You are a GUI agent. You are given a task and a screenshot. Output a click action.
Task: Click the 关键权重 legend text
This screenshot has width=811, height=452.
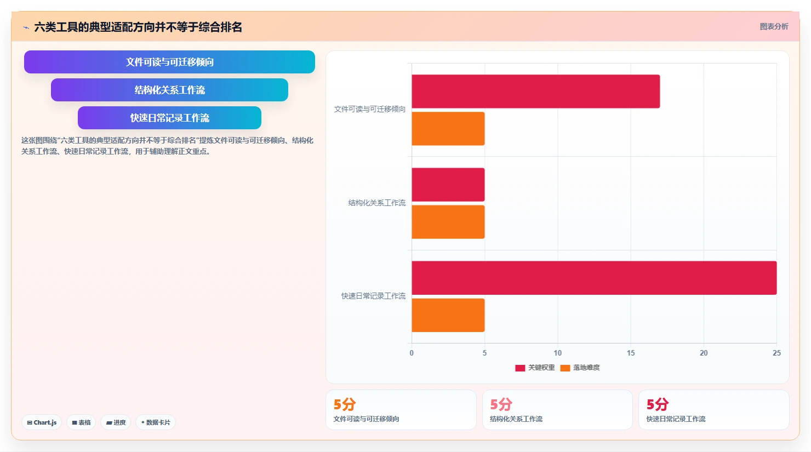pos(541,368)
